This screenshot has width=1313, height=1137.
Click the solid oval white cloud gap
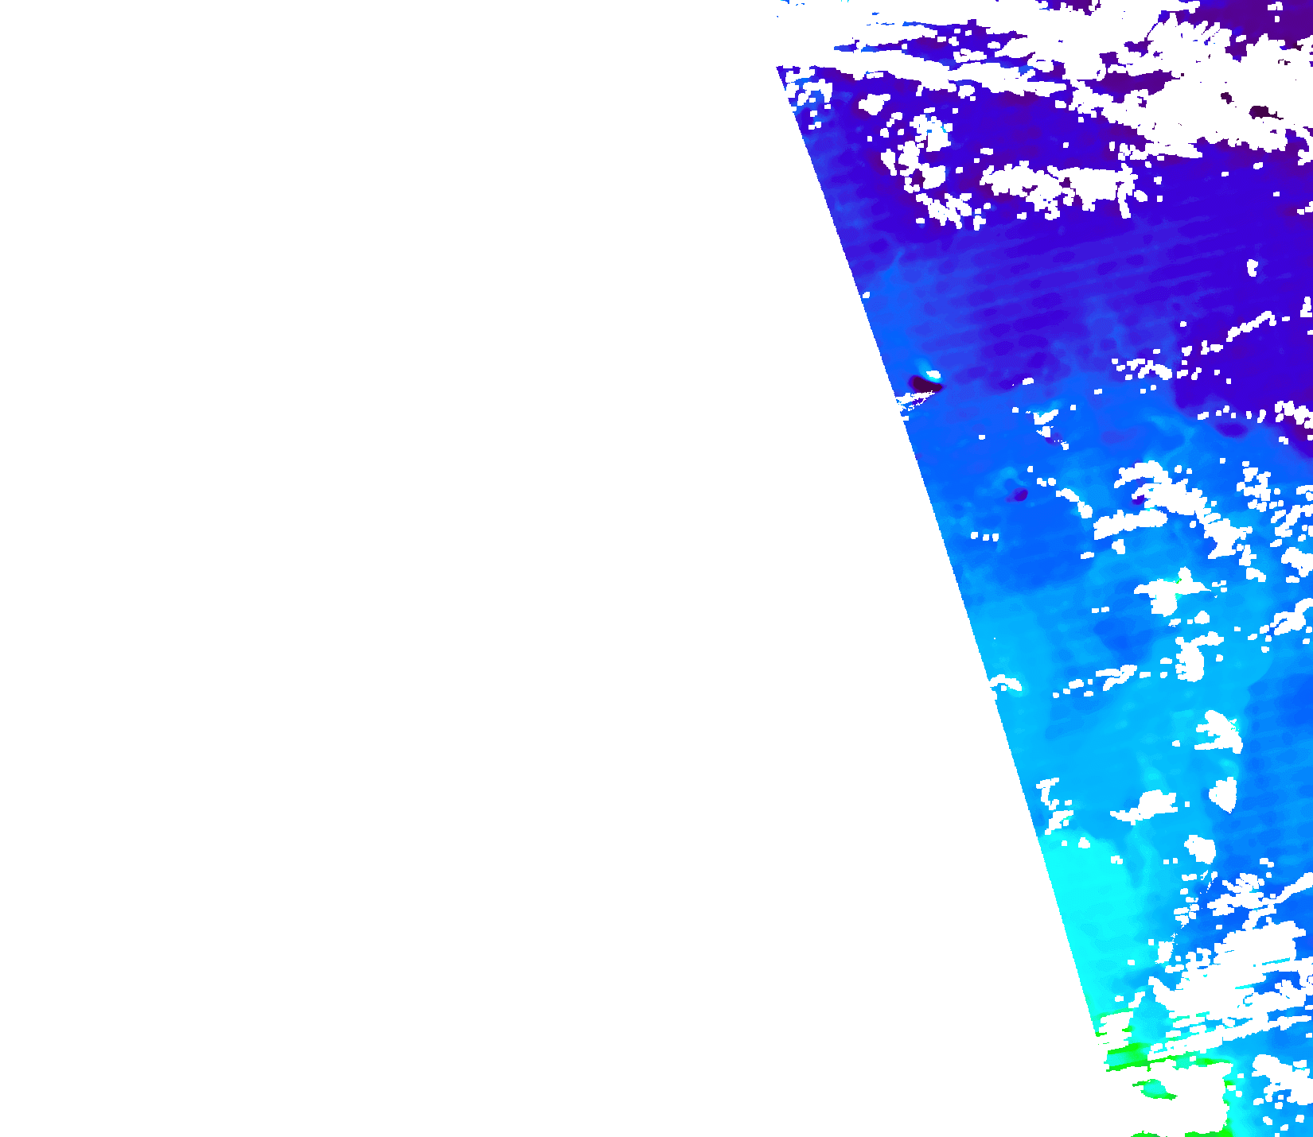[1224, 794]
